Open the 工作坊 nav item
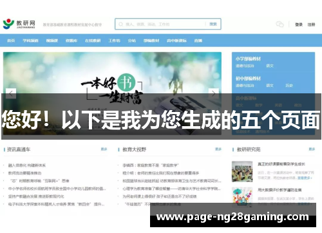This screenshot has height=233, width=322. tap(114, 41)
